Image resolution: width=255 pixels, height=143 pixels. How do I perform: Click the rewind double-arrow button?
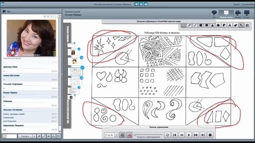(182, 135)
